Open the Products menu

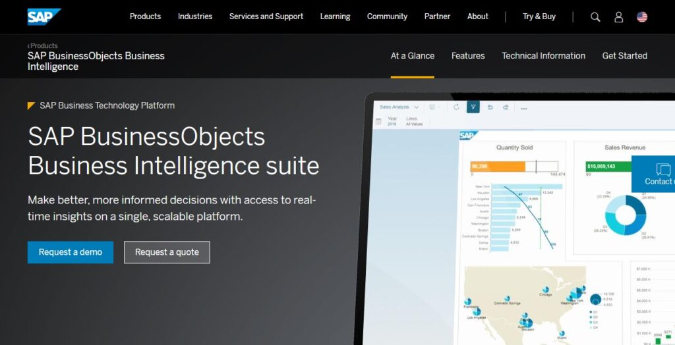point(145,16)
